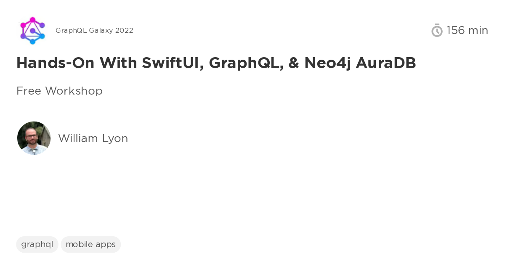Click the pink node on the logo

[32, 19]
